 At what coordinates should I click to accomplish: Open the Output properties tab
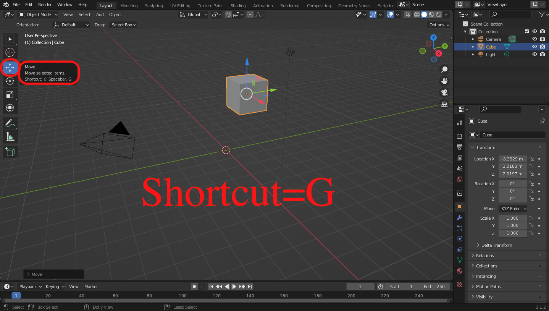(x=460, y=147)
